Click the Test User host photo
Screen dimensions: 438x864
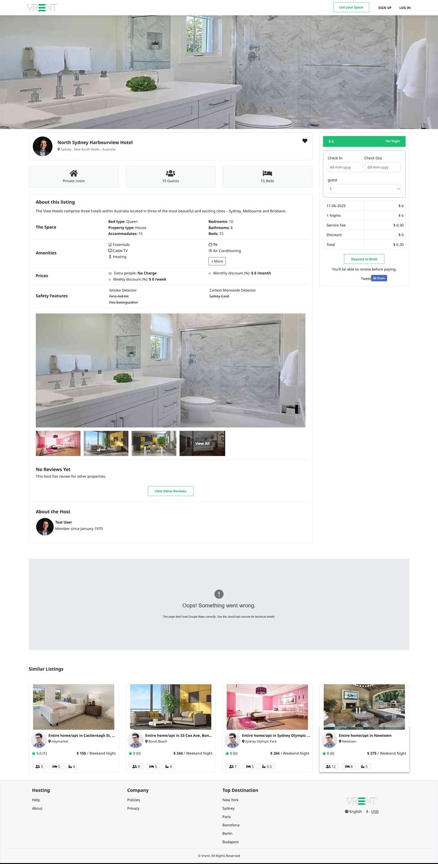click(x=45, y=526)
